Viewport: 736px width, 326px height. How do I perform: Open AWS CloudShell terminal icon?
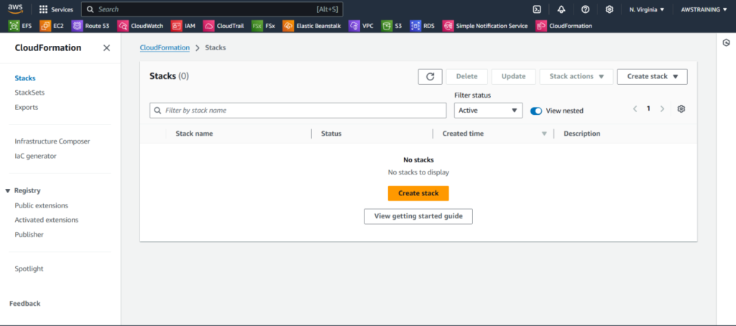tap(536, 9)
